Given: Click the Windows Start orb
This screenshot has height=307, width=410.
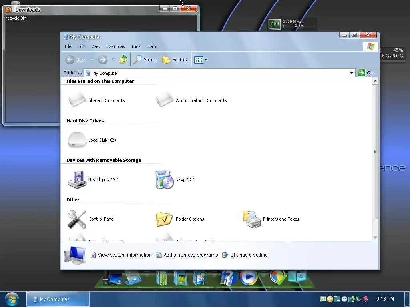Looking at the screenshot, I should pos(11,299).
